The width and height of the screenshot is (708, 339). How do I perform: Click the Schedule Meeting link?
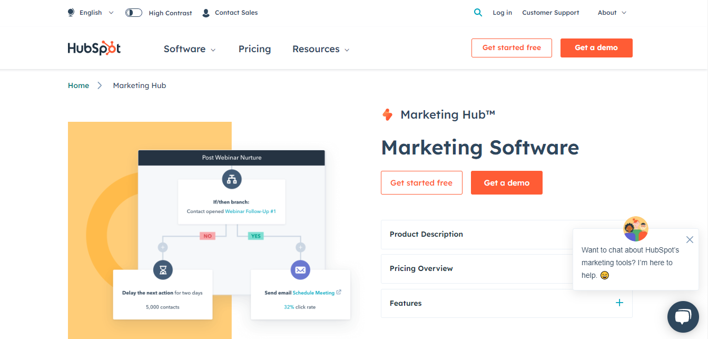click(x=313, y=293)
